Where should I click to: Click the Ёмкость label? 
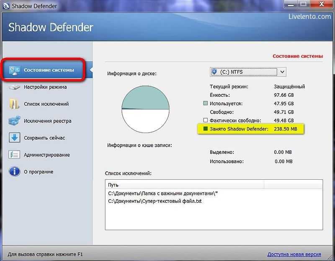point(219,95)
